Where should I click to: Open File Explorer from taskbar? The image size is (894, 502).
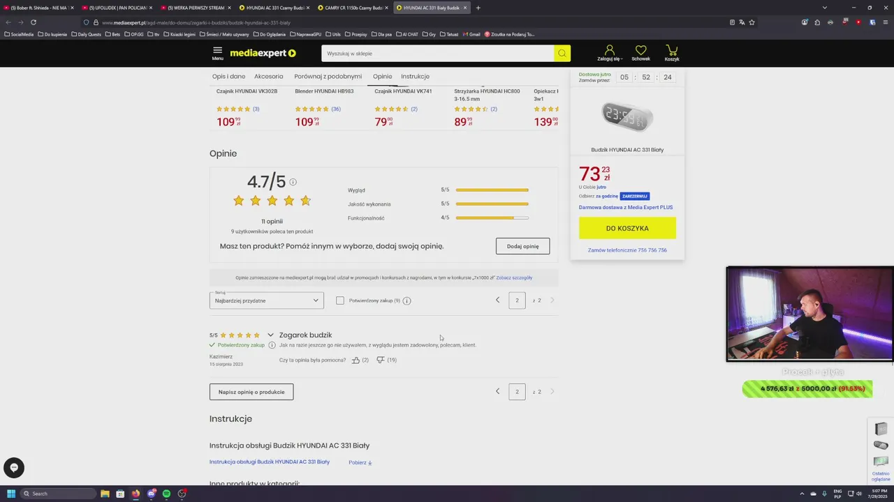pyautogui.click(x=105, y=494)
